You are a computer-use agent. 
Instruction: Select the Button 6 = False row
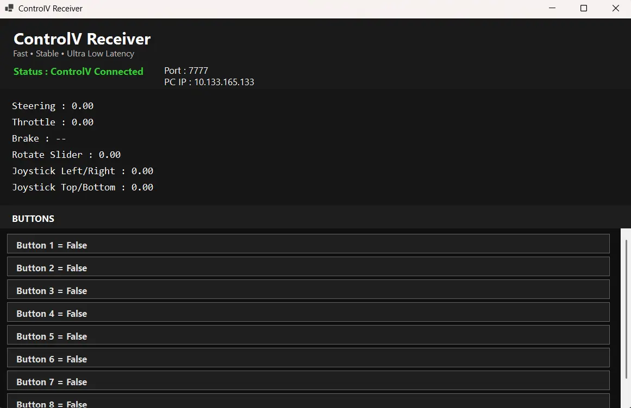point(308,358)
